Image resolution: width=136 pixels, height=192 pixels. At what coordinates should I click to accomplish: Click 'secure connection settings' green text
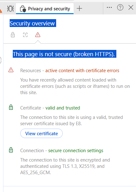[75, 151]
